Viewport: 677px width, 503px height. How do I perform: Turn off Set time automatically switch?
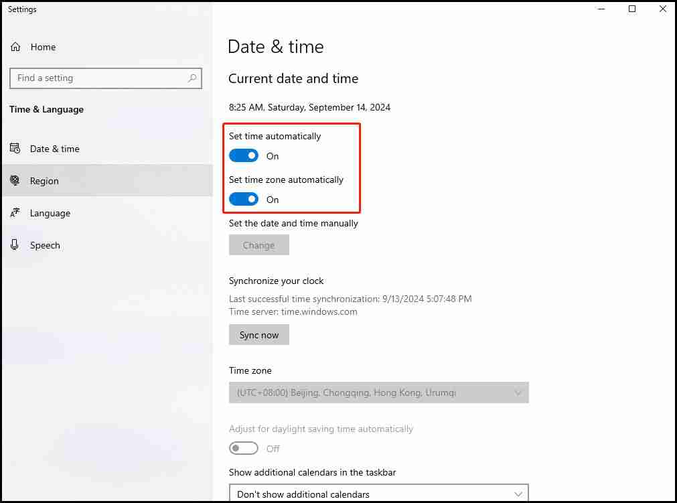click(244, 155)
